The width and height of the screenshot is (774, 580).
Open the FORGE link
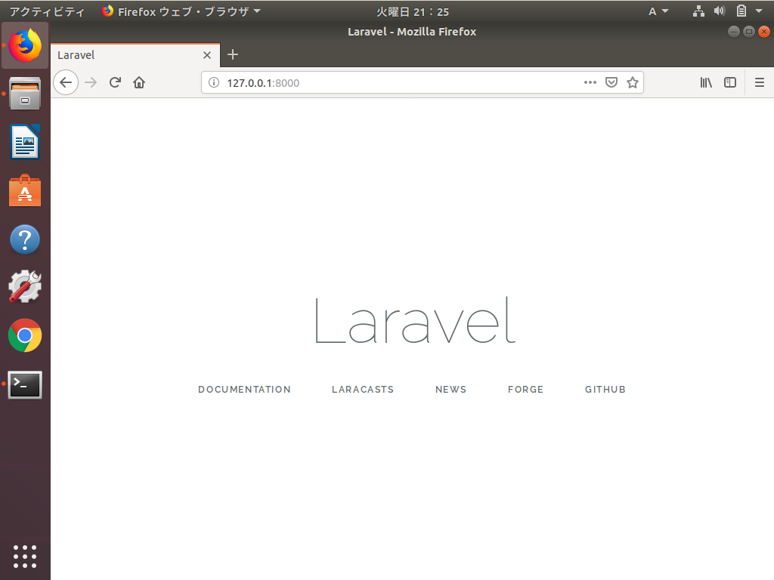pyautogui.click(x=526, y=389)
